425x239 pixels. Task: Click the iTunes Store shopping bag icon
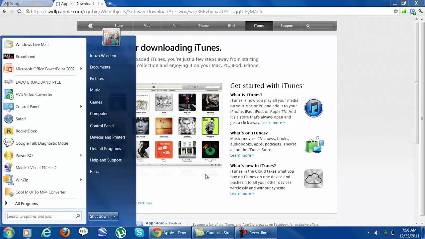click(314, 144)
